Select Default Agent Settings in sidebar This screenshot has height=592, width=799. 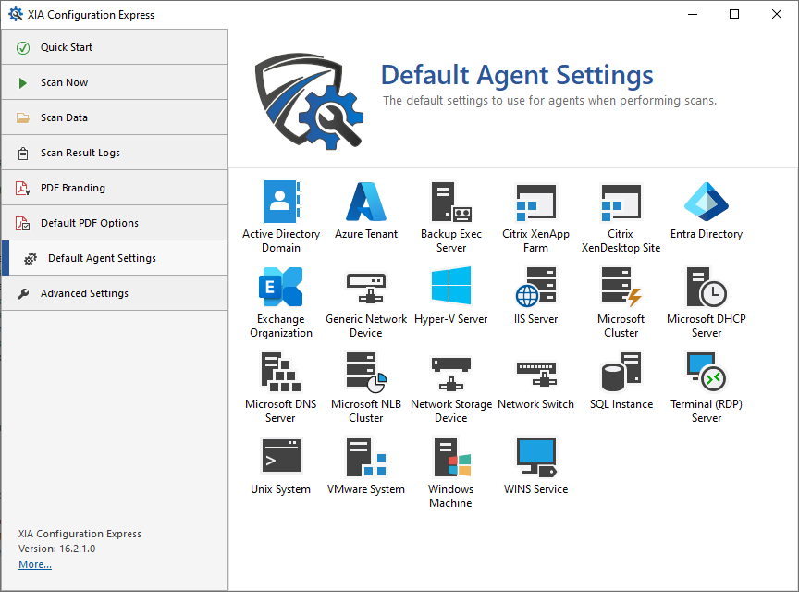click(x=115, y=258)
